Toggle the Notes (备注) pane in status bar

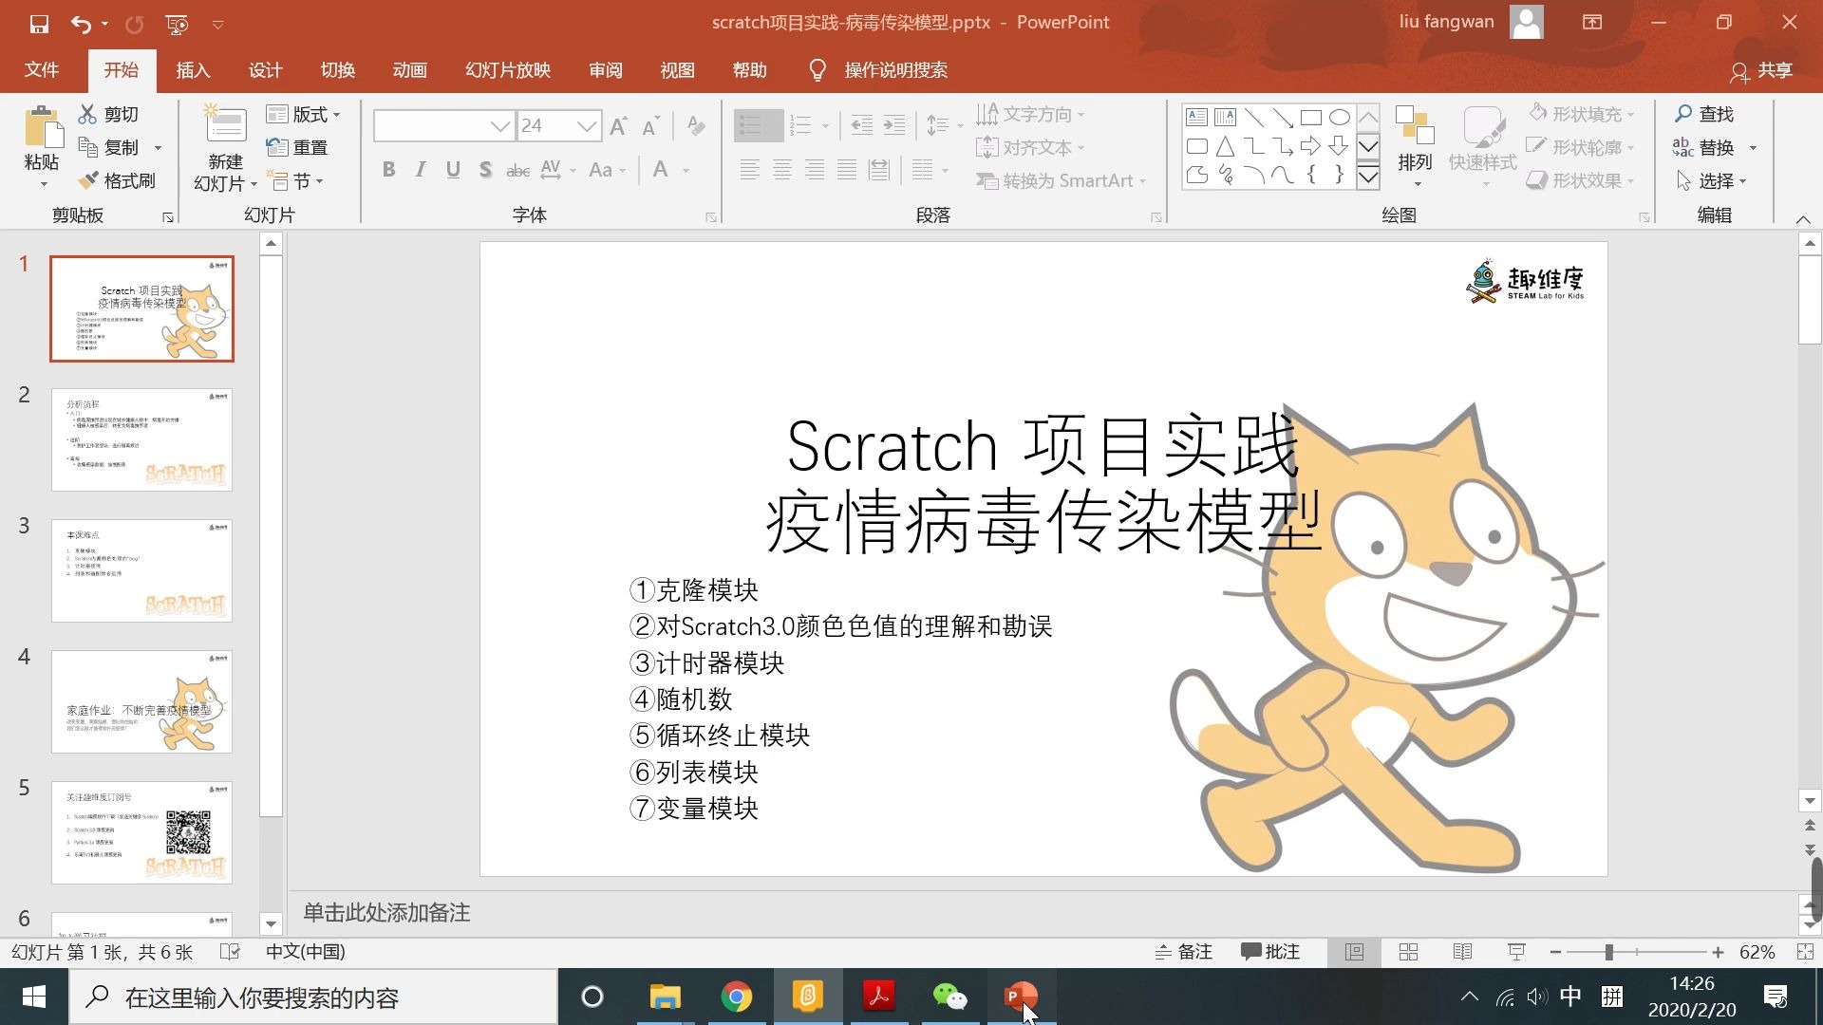[x=1183, y=952]
